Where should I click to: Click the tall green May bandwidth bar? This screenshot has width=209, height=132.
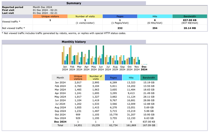point(96,55)
